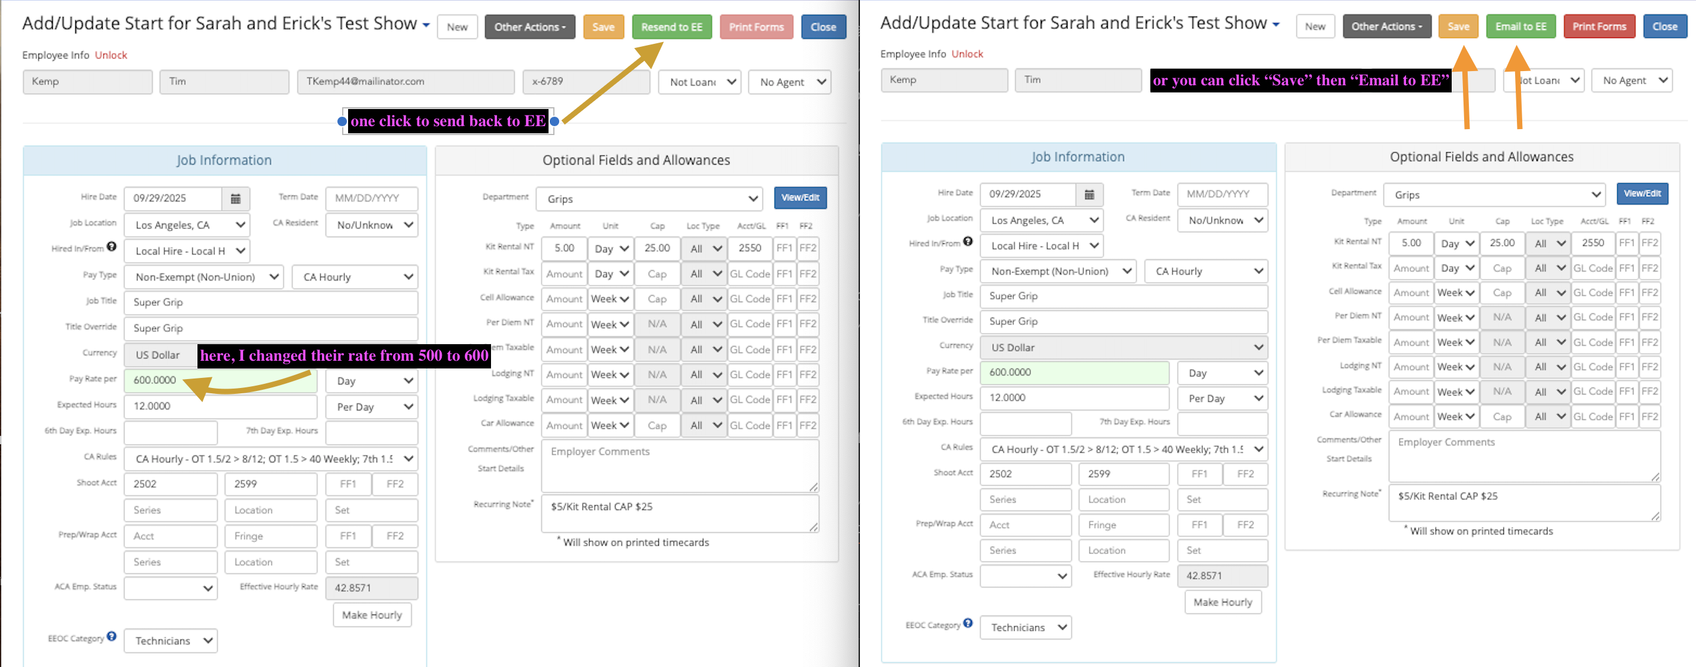Click the View/Edit button, right form
Screen dimensions: 1696x667
point(1642,194)
